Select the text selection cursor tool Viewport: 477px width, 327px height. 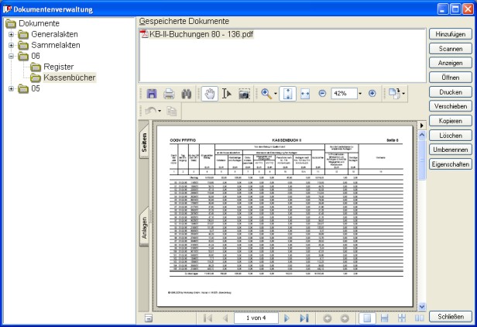pyautogui.click(x=226, y=93)
